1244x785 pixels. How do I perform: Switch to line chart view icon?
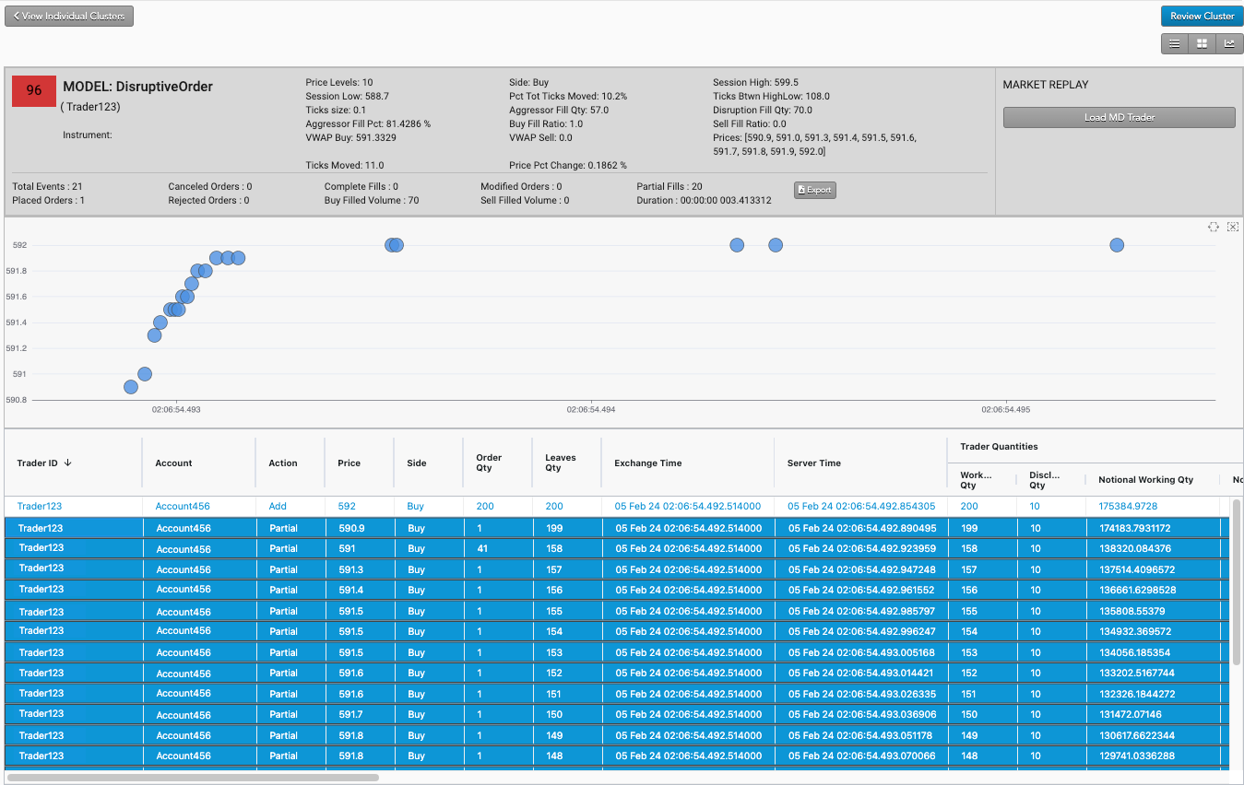coord(1229,43)
